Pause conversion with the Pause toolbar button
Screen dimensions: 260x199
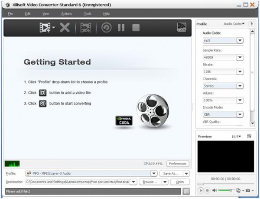121,27
